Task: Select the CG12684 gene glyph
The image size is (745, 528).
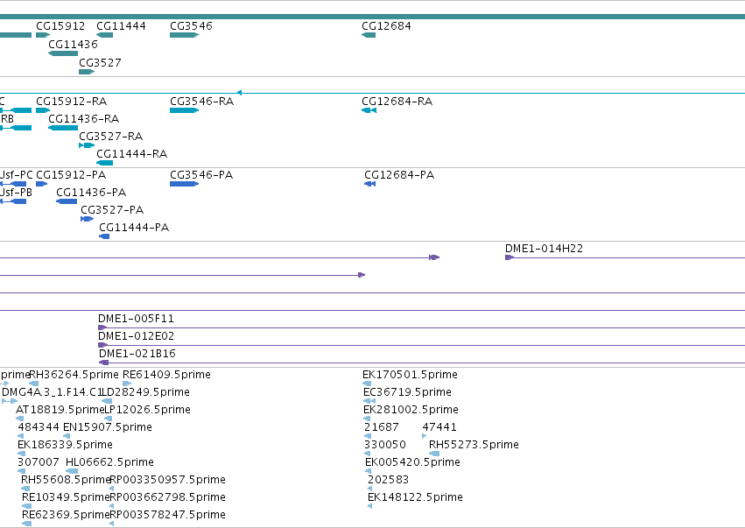Action: tap(369, 35)
